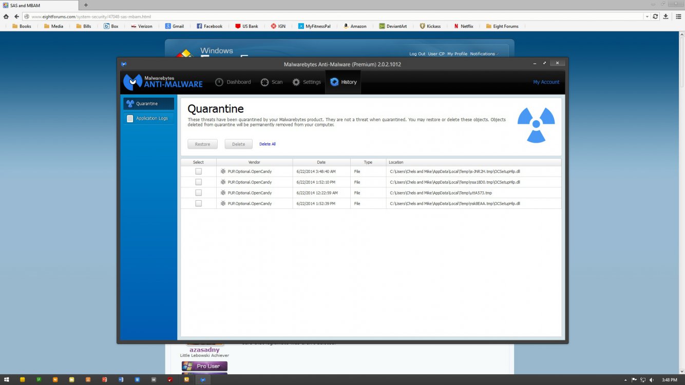Screen dimensions: 685x385
Task: Sort by the Date column header
Action: (x=321, y=162)
